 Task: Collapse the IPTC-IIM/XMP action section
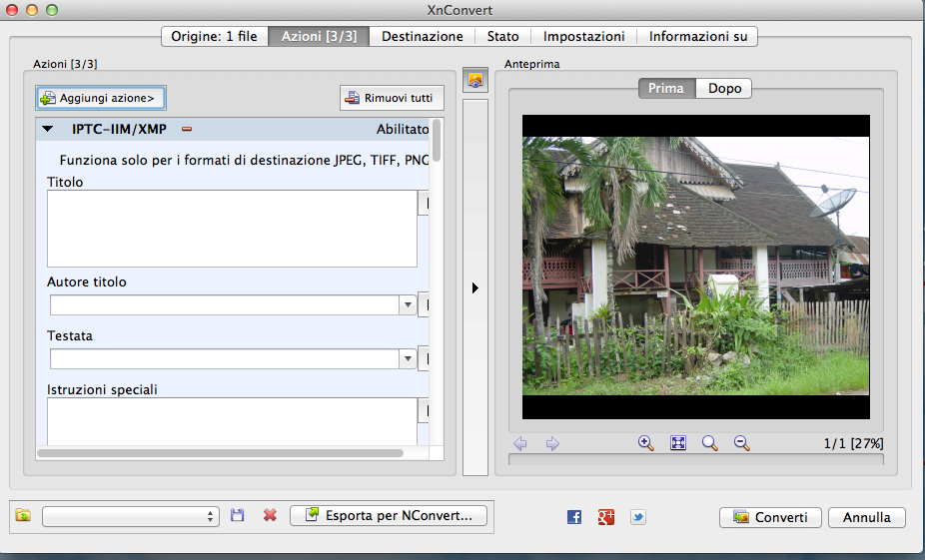tap(47, 129)
